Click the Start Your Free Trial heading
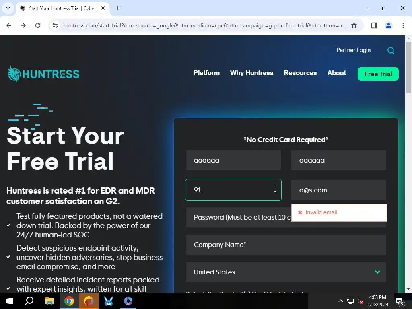This screenshot has height=309, width=412. (x=66, y=148)
